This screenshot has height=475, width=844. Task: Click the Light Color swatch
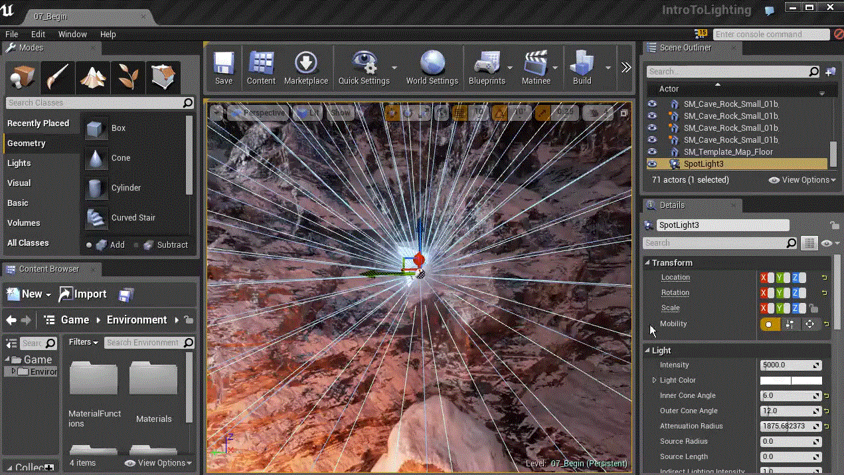(x=791, y=381)
